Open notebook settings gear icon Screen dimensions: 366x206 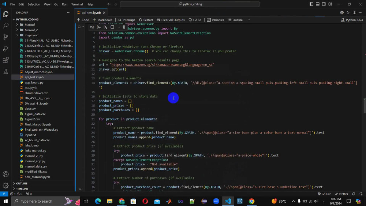pos(342,12)
